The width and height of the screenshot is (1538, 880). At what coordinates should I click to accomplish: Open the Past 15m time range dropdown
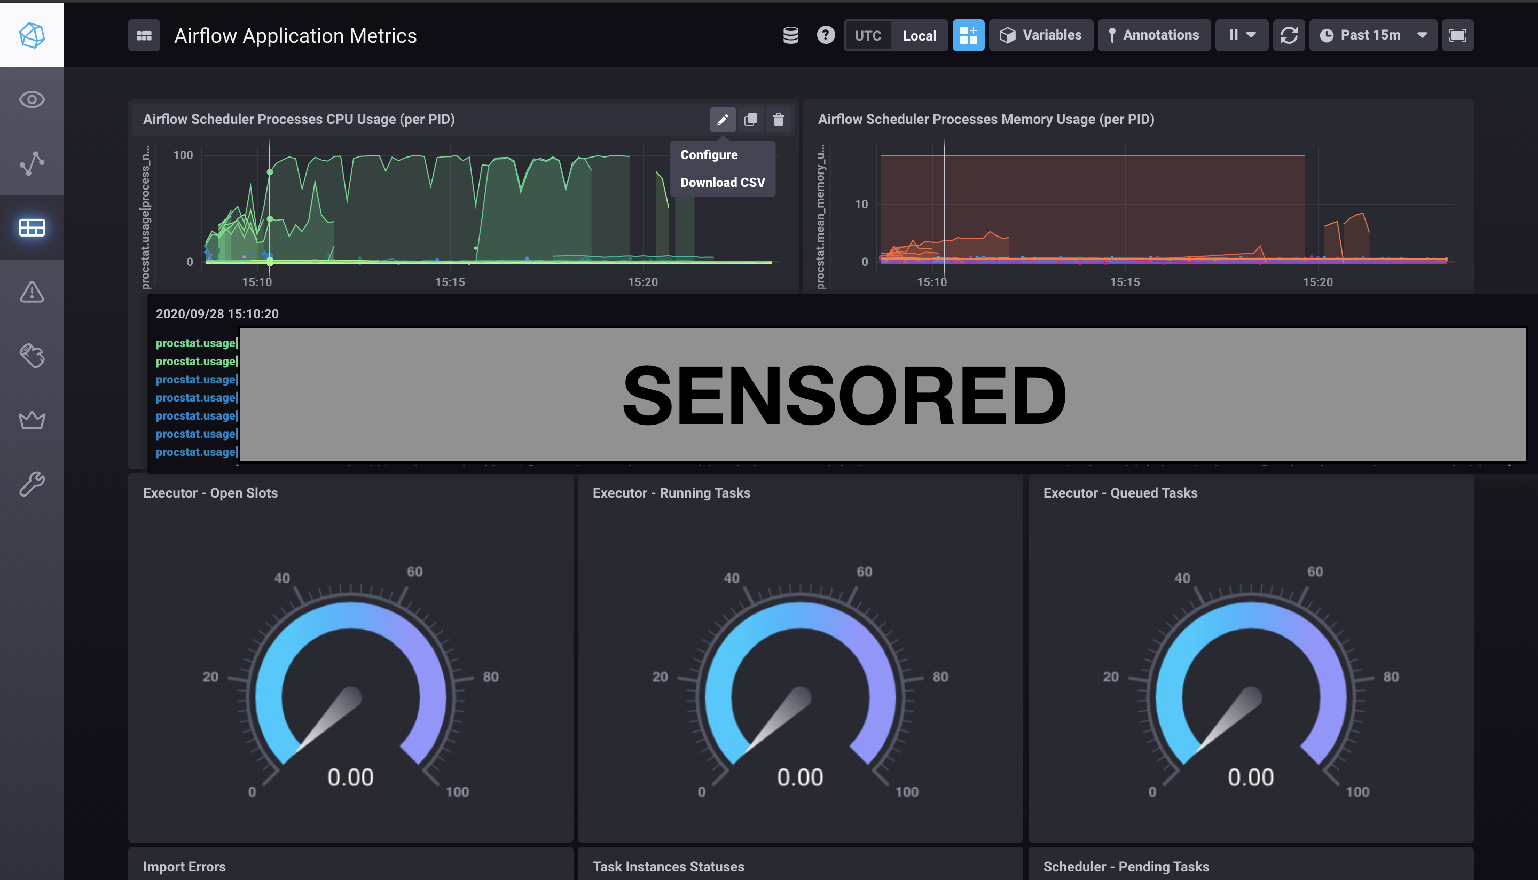(x=1373, y=36)
